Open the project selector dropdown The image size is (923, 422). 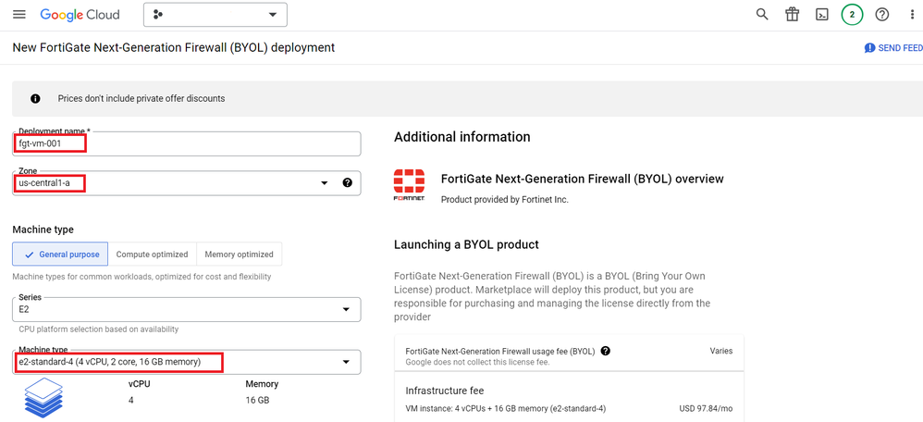[x=215, y=15]
